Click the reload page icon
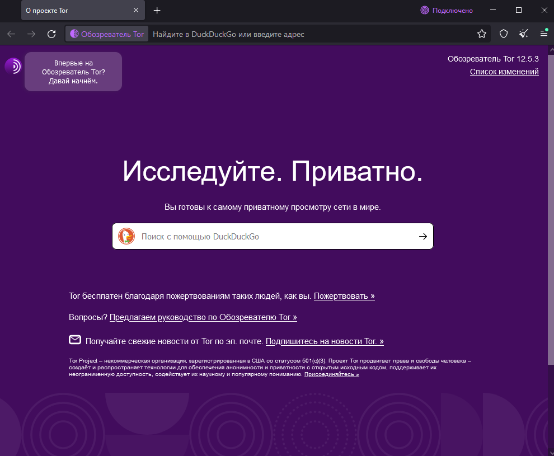The height and width of the screenshot is (456, 554). click(51, 34)
